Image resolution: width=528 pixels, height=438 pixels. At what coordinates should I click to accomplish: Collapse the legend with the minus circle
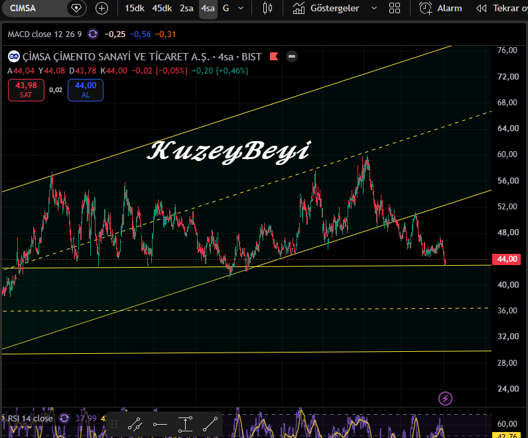[x=292, y=56]
